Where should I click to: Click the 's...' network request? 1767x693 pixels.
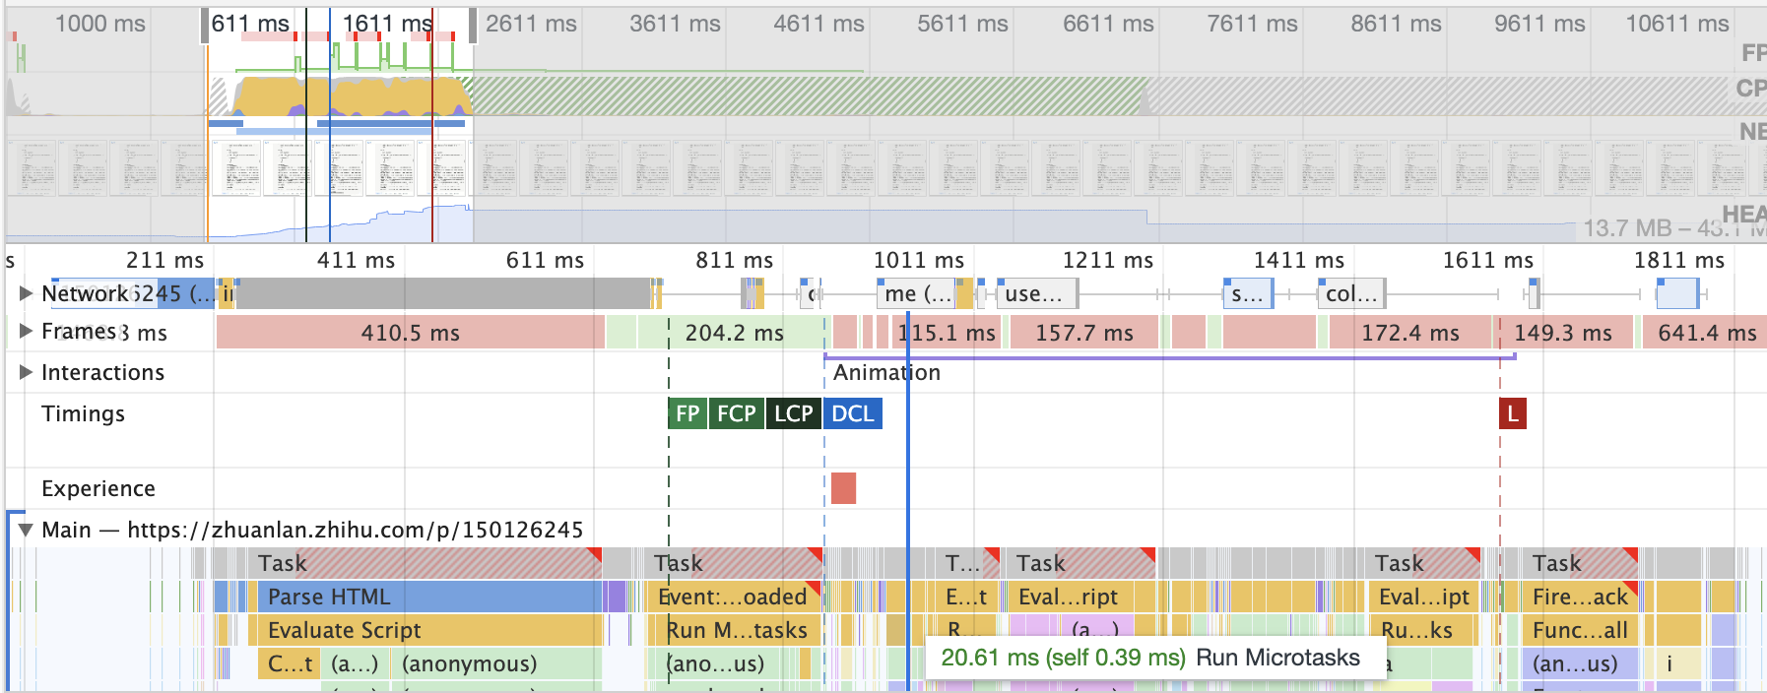pos(1248,293)
